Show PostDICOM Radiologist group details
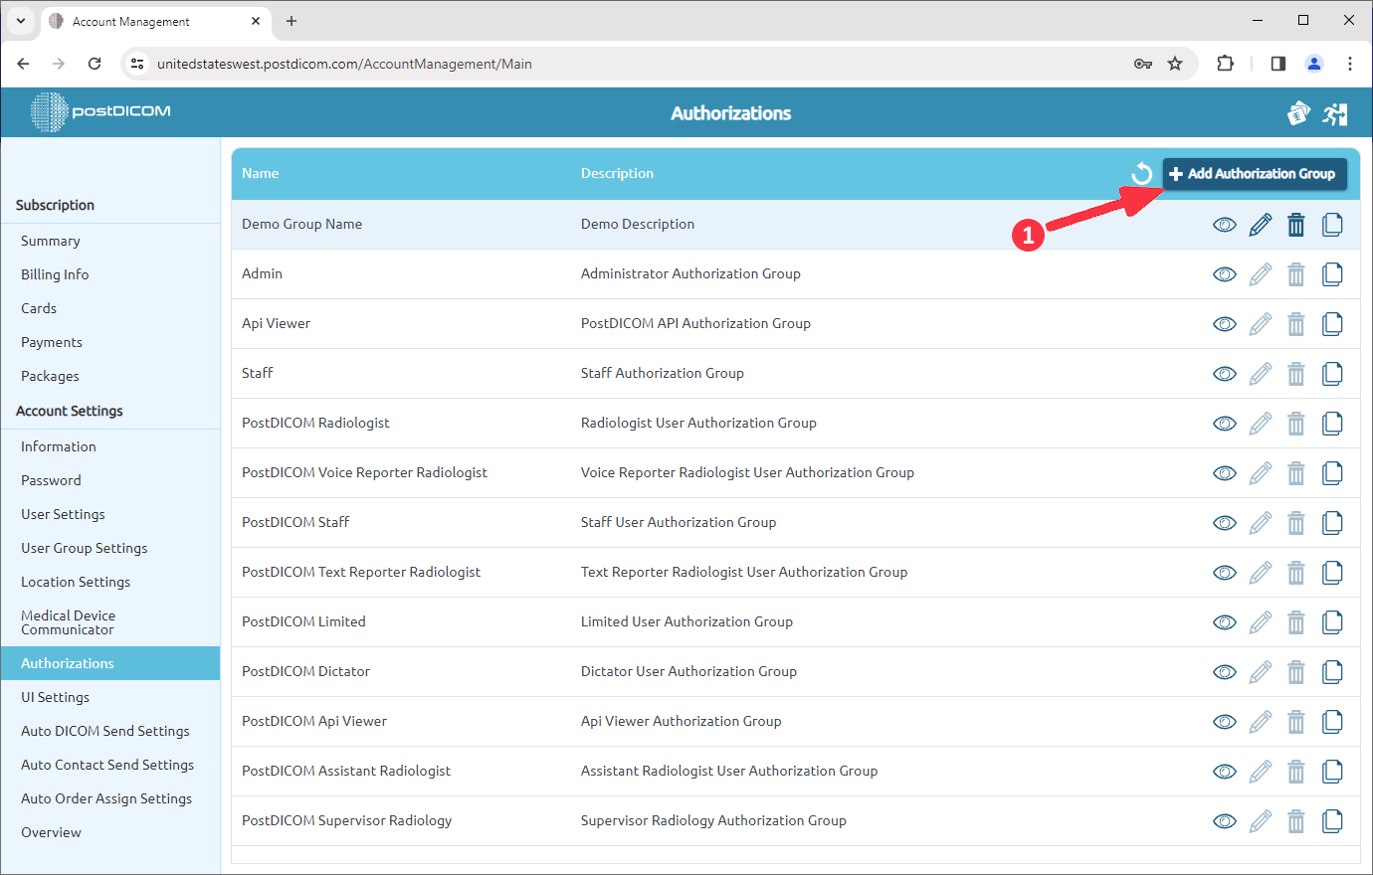This screenshot has width=1373, height=875. (x=1224, y=423)
